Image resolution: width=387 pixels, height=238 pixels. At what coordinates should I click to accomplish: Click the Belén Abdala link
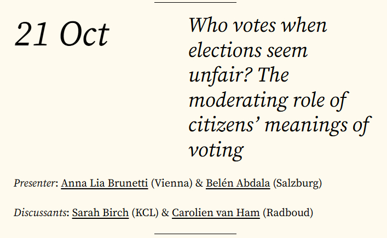(238, 183)
